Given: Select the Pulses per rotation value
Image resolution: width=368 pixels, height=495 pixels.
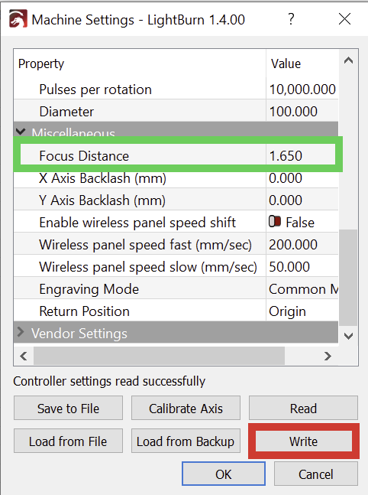Looking at the screenshot, I should point(302,90).
